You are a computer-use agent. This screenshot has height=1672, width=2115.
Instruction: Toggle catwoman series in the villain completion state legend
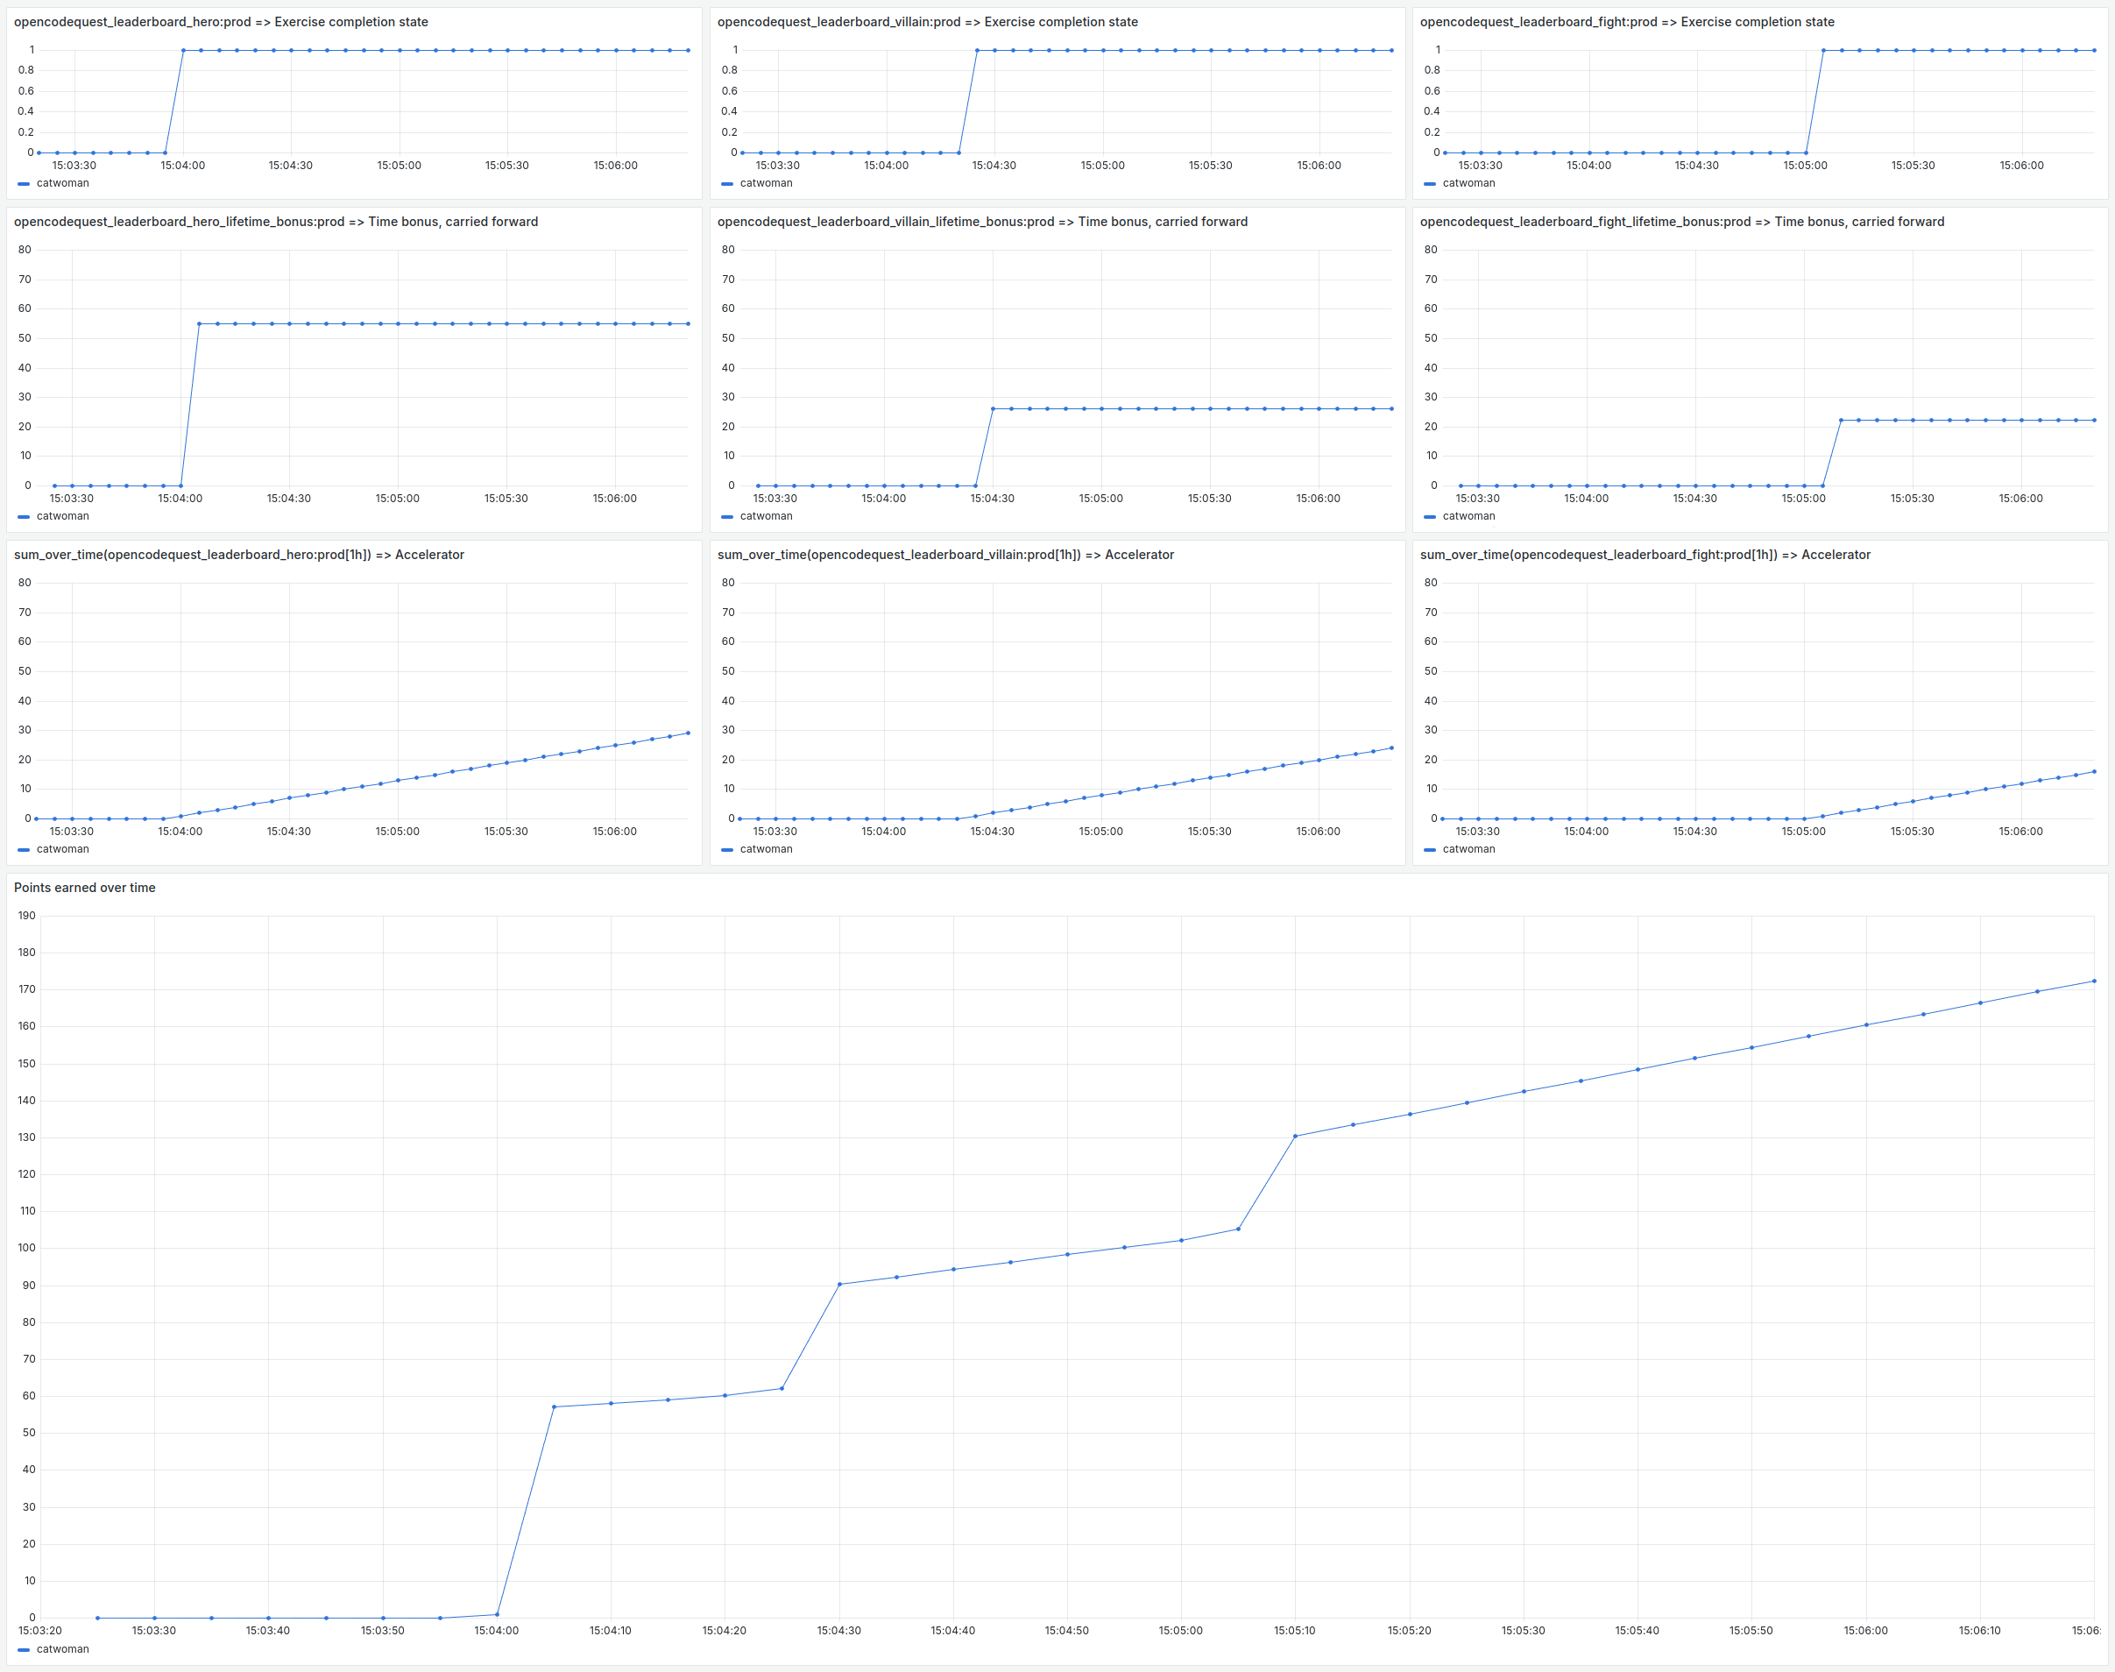pos(766,183)
